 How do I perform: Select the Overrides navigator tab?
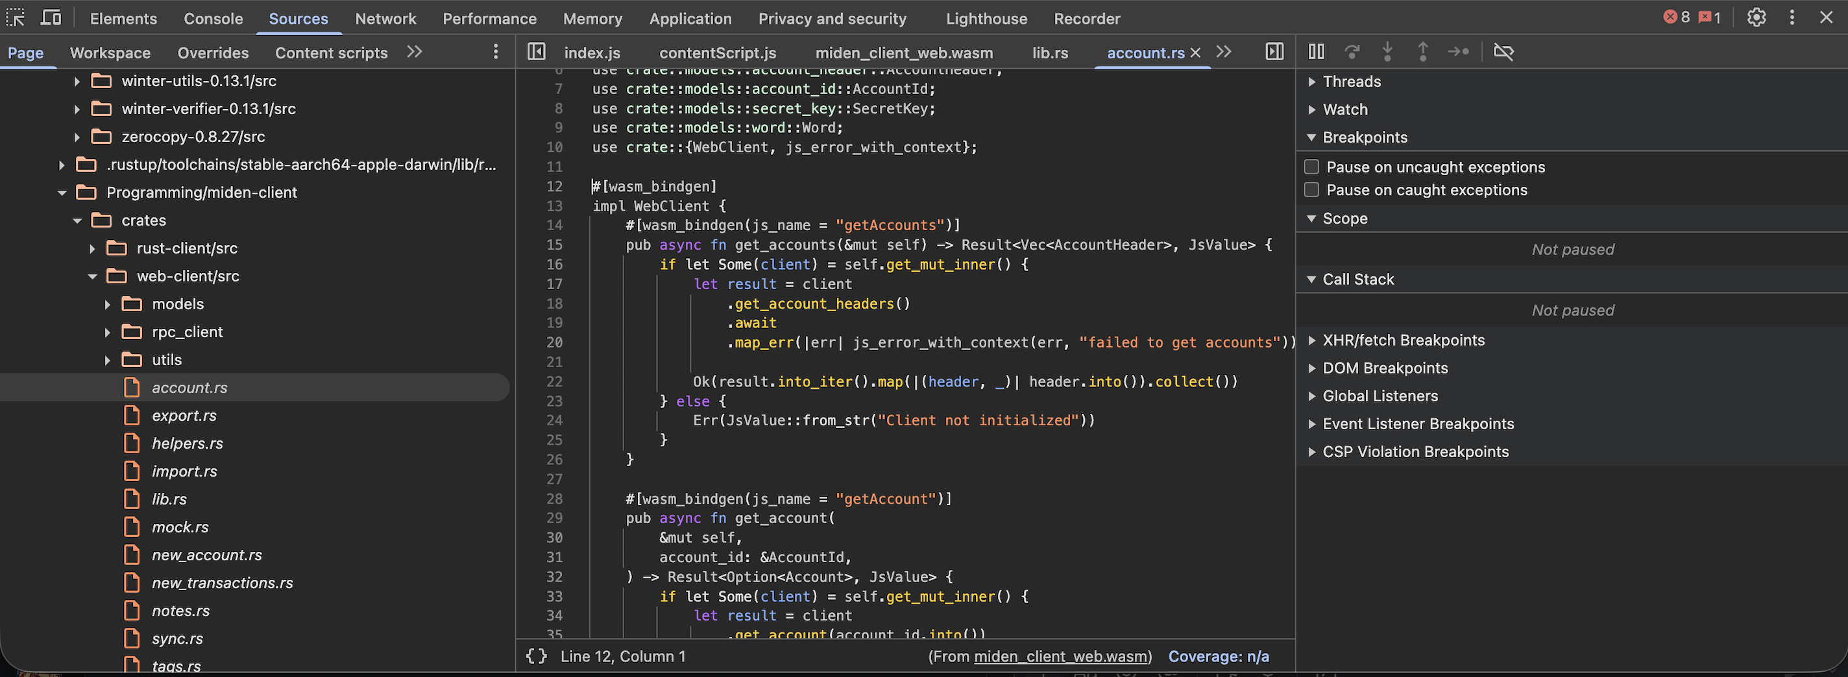pos(213,53)
